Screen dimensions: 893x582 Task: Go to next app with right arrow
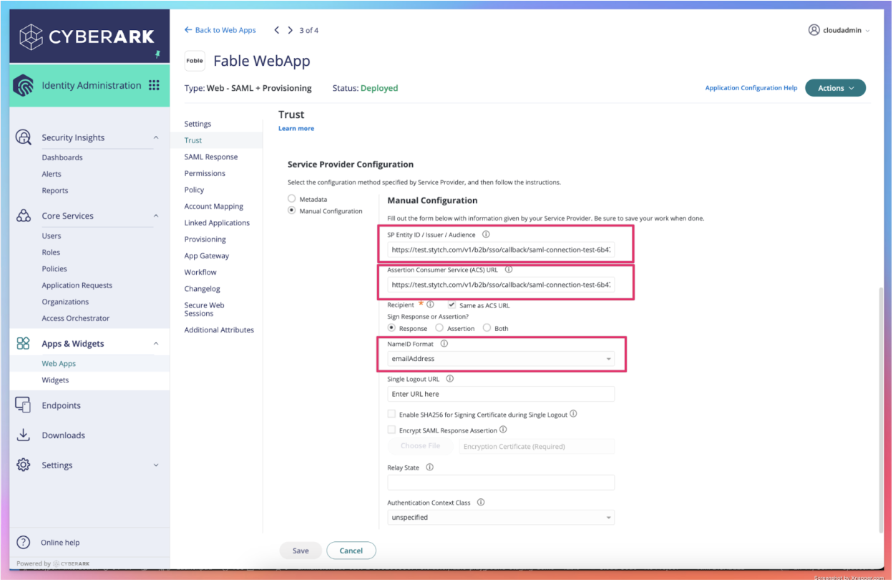tap(290, 30)
